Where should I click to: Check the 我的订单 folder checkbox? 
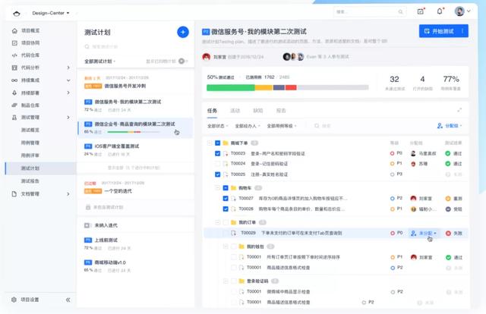[226, 222]
